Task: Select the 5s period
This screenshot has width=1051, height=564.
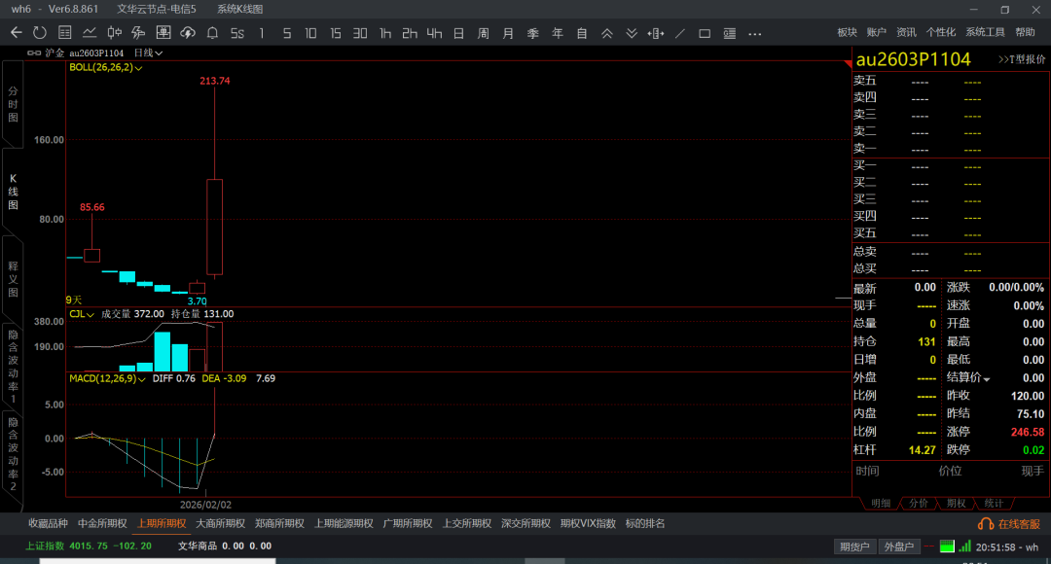Action: [237, 33]
